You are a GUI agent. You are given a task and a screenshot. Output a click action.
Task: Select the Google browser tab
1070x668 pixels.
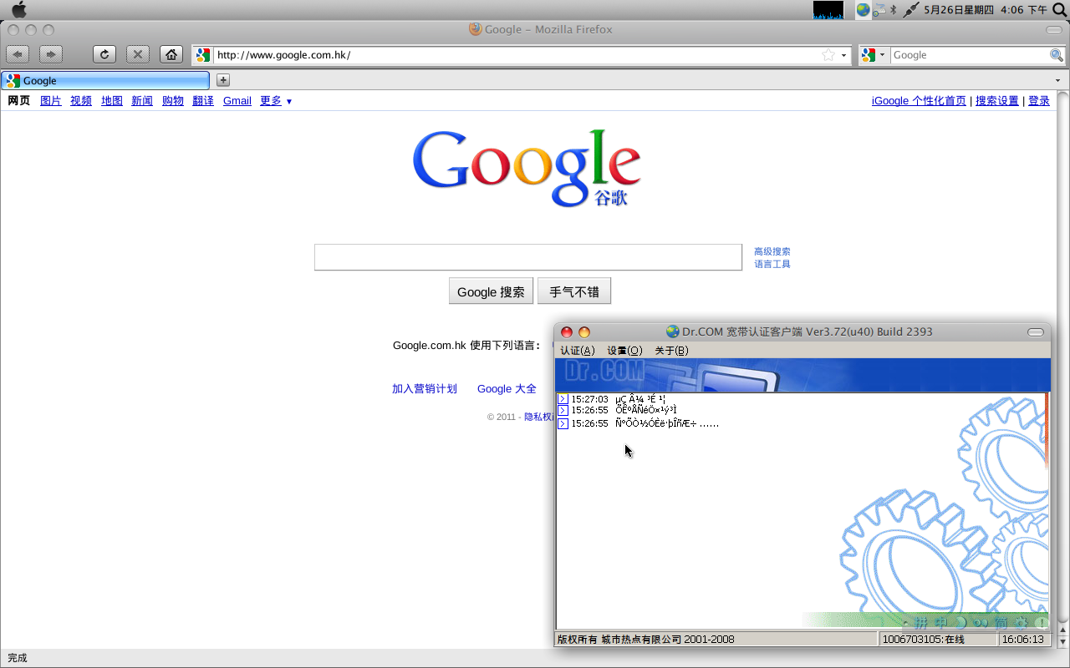pos(105,81)
